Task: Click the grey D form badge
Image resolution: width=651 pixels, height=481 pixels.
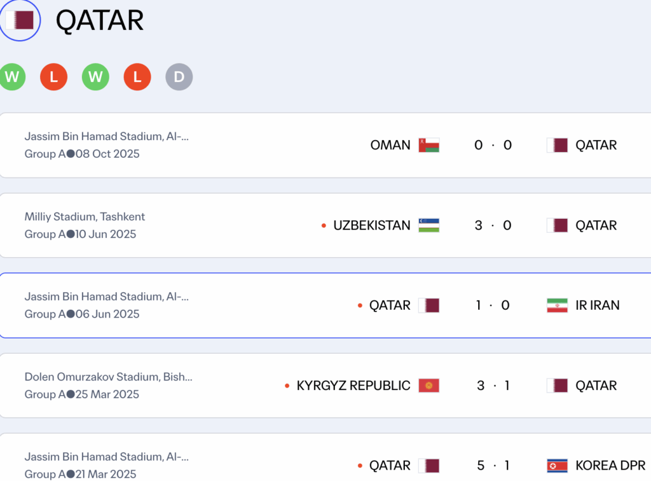Action: click(179, 78)
